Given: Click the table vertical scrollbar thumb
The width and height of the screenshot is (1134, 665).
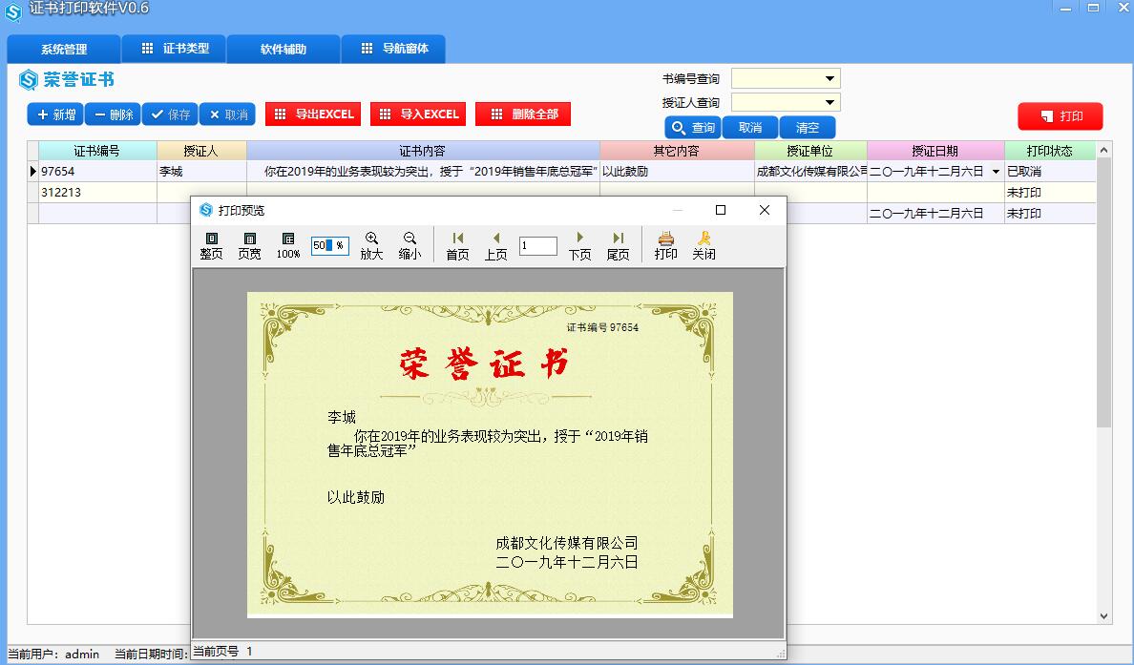Looking at the screenshot, I should (1103, 291).
